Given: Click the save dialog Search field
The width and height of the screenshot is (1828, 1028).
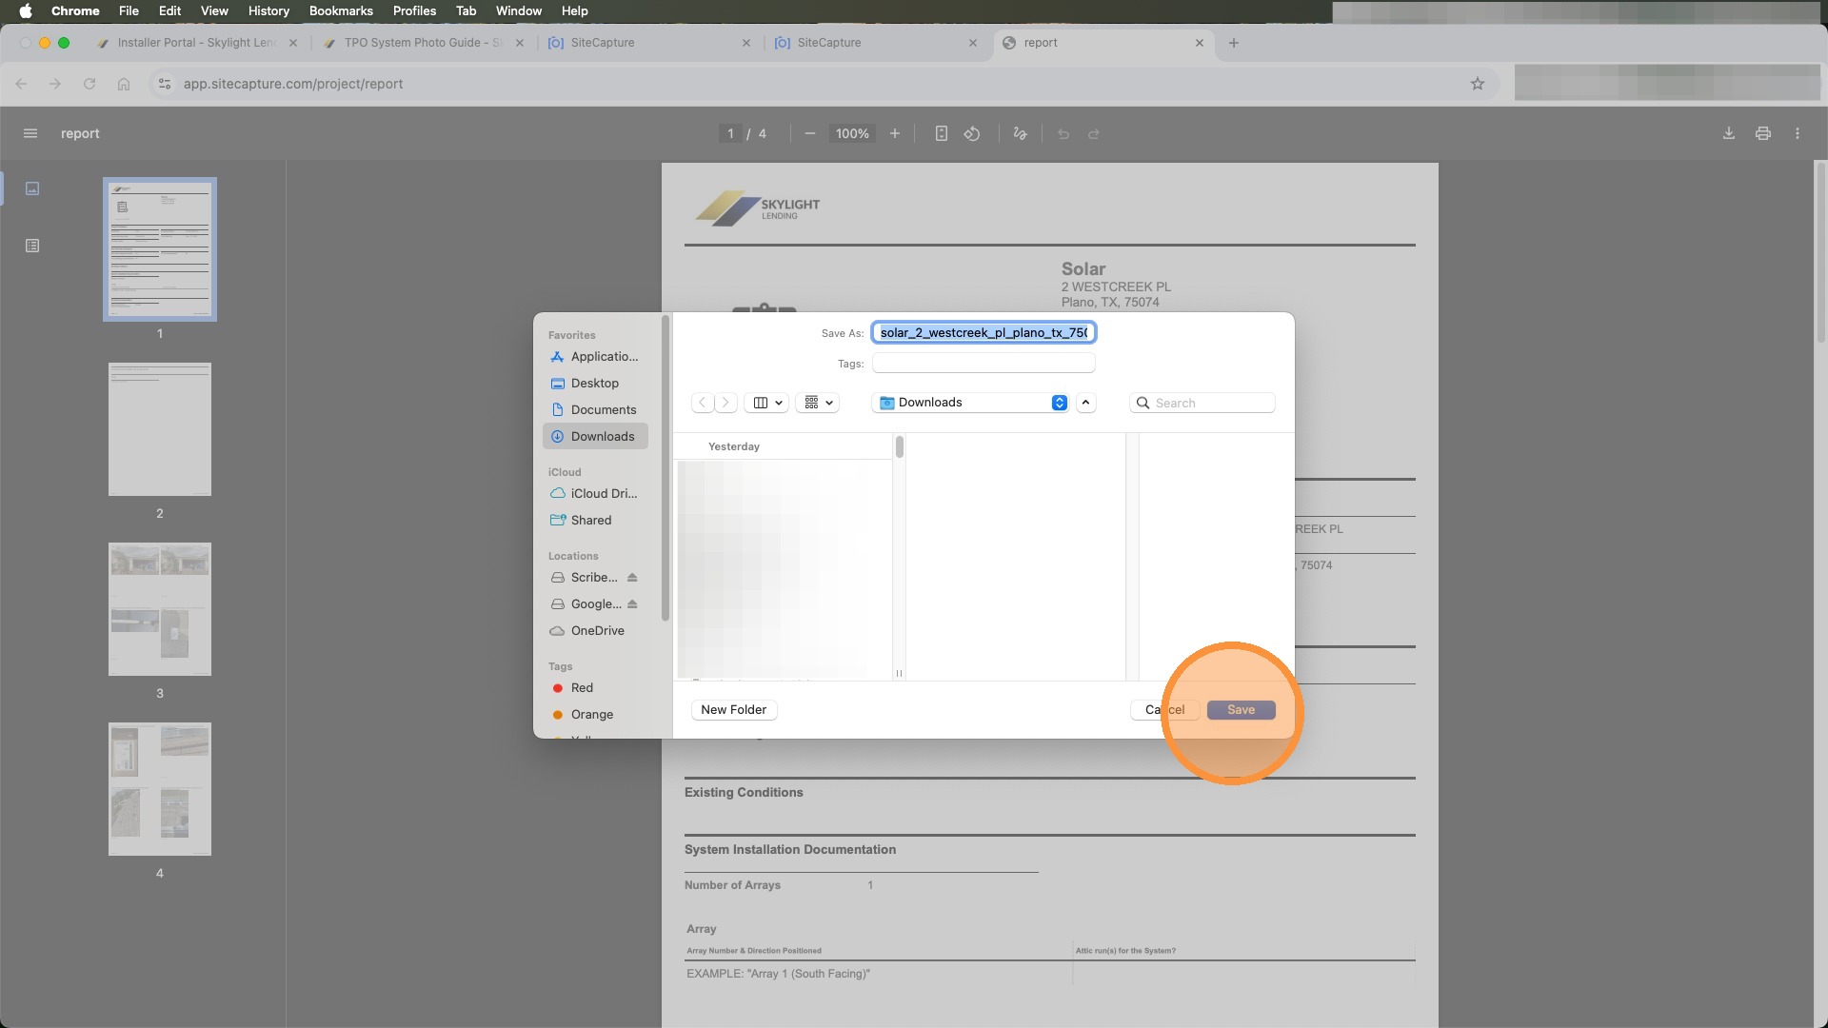Looking at the screenshot, I should (x=1202, y=403).
